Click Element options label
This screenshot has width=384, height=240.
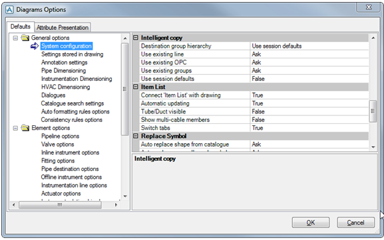(51, 128)
